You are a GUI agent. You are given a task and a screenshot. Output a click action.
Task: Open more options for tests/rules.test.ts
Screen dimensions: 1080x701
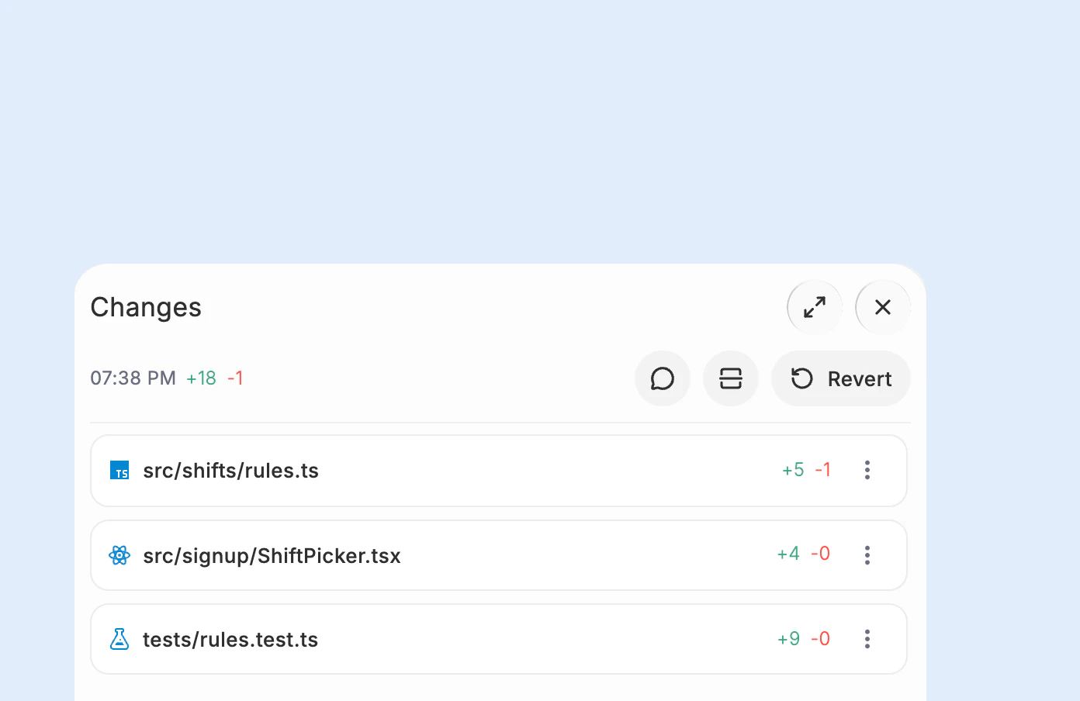click(867, 639)
